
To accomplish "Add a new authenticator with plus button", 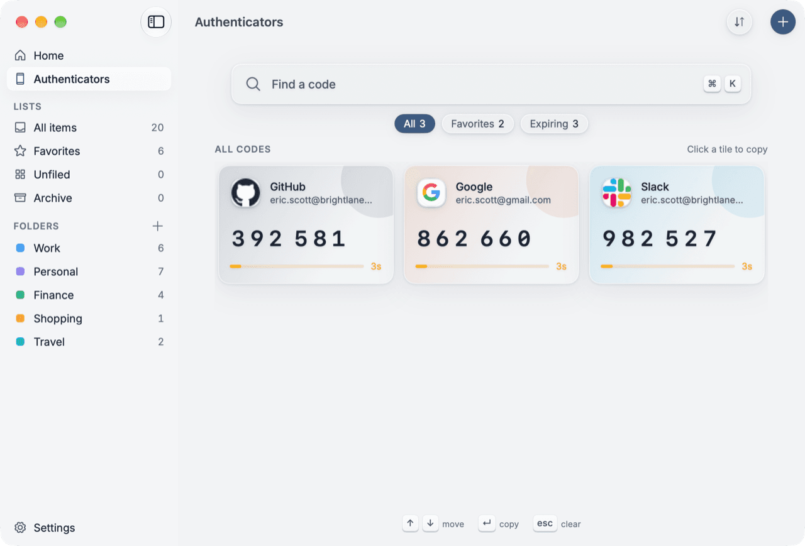I will point(783,22).
